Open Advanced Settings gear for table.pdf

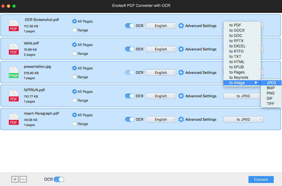point(181,49)
